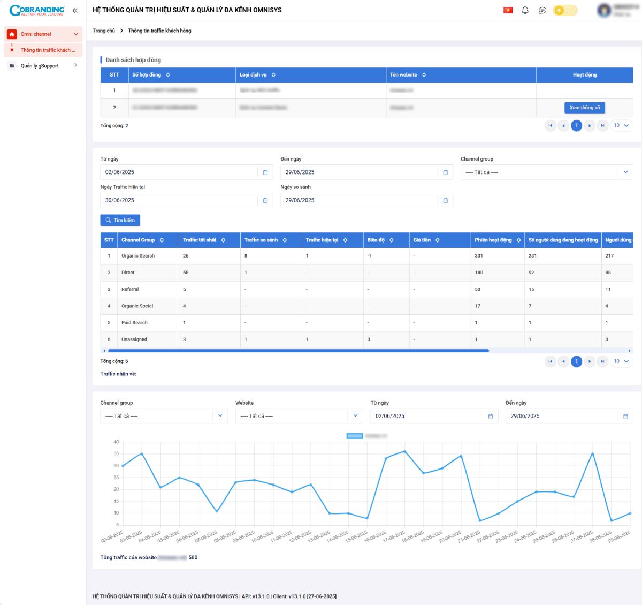Toggle the light/dark theme switch
The width and height of the screenshot is (642, 605).
tap(565, 10)
